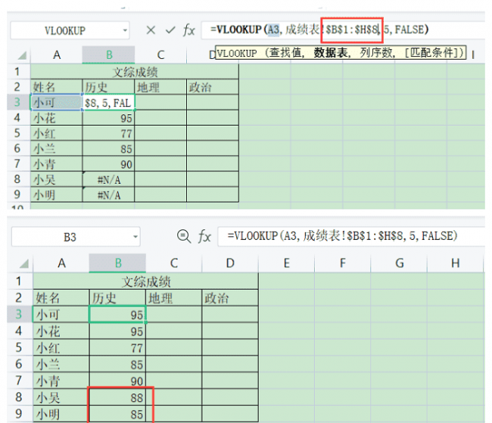
Task: Select the 小花 cell in upper sheet
Action: pos(57,118)
